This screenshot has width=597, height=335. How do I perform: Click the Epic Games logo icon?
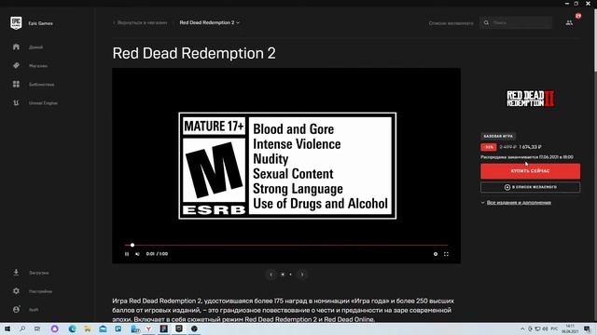[16, 23]
